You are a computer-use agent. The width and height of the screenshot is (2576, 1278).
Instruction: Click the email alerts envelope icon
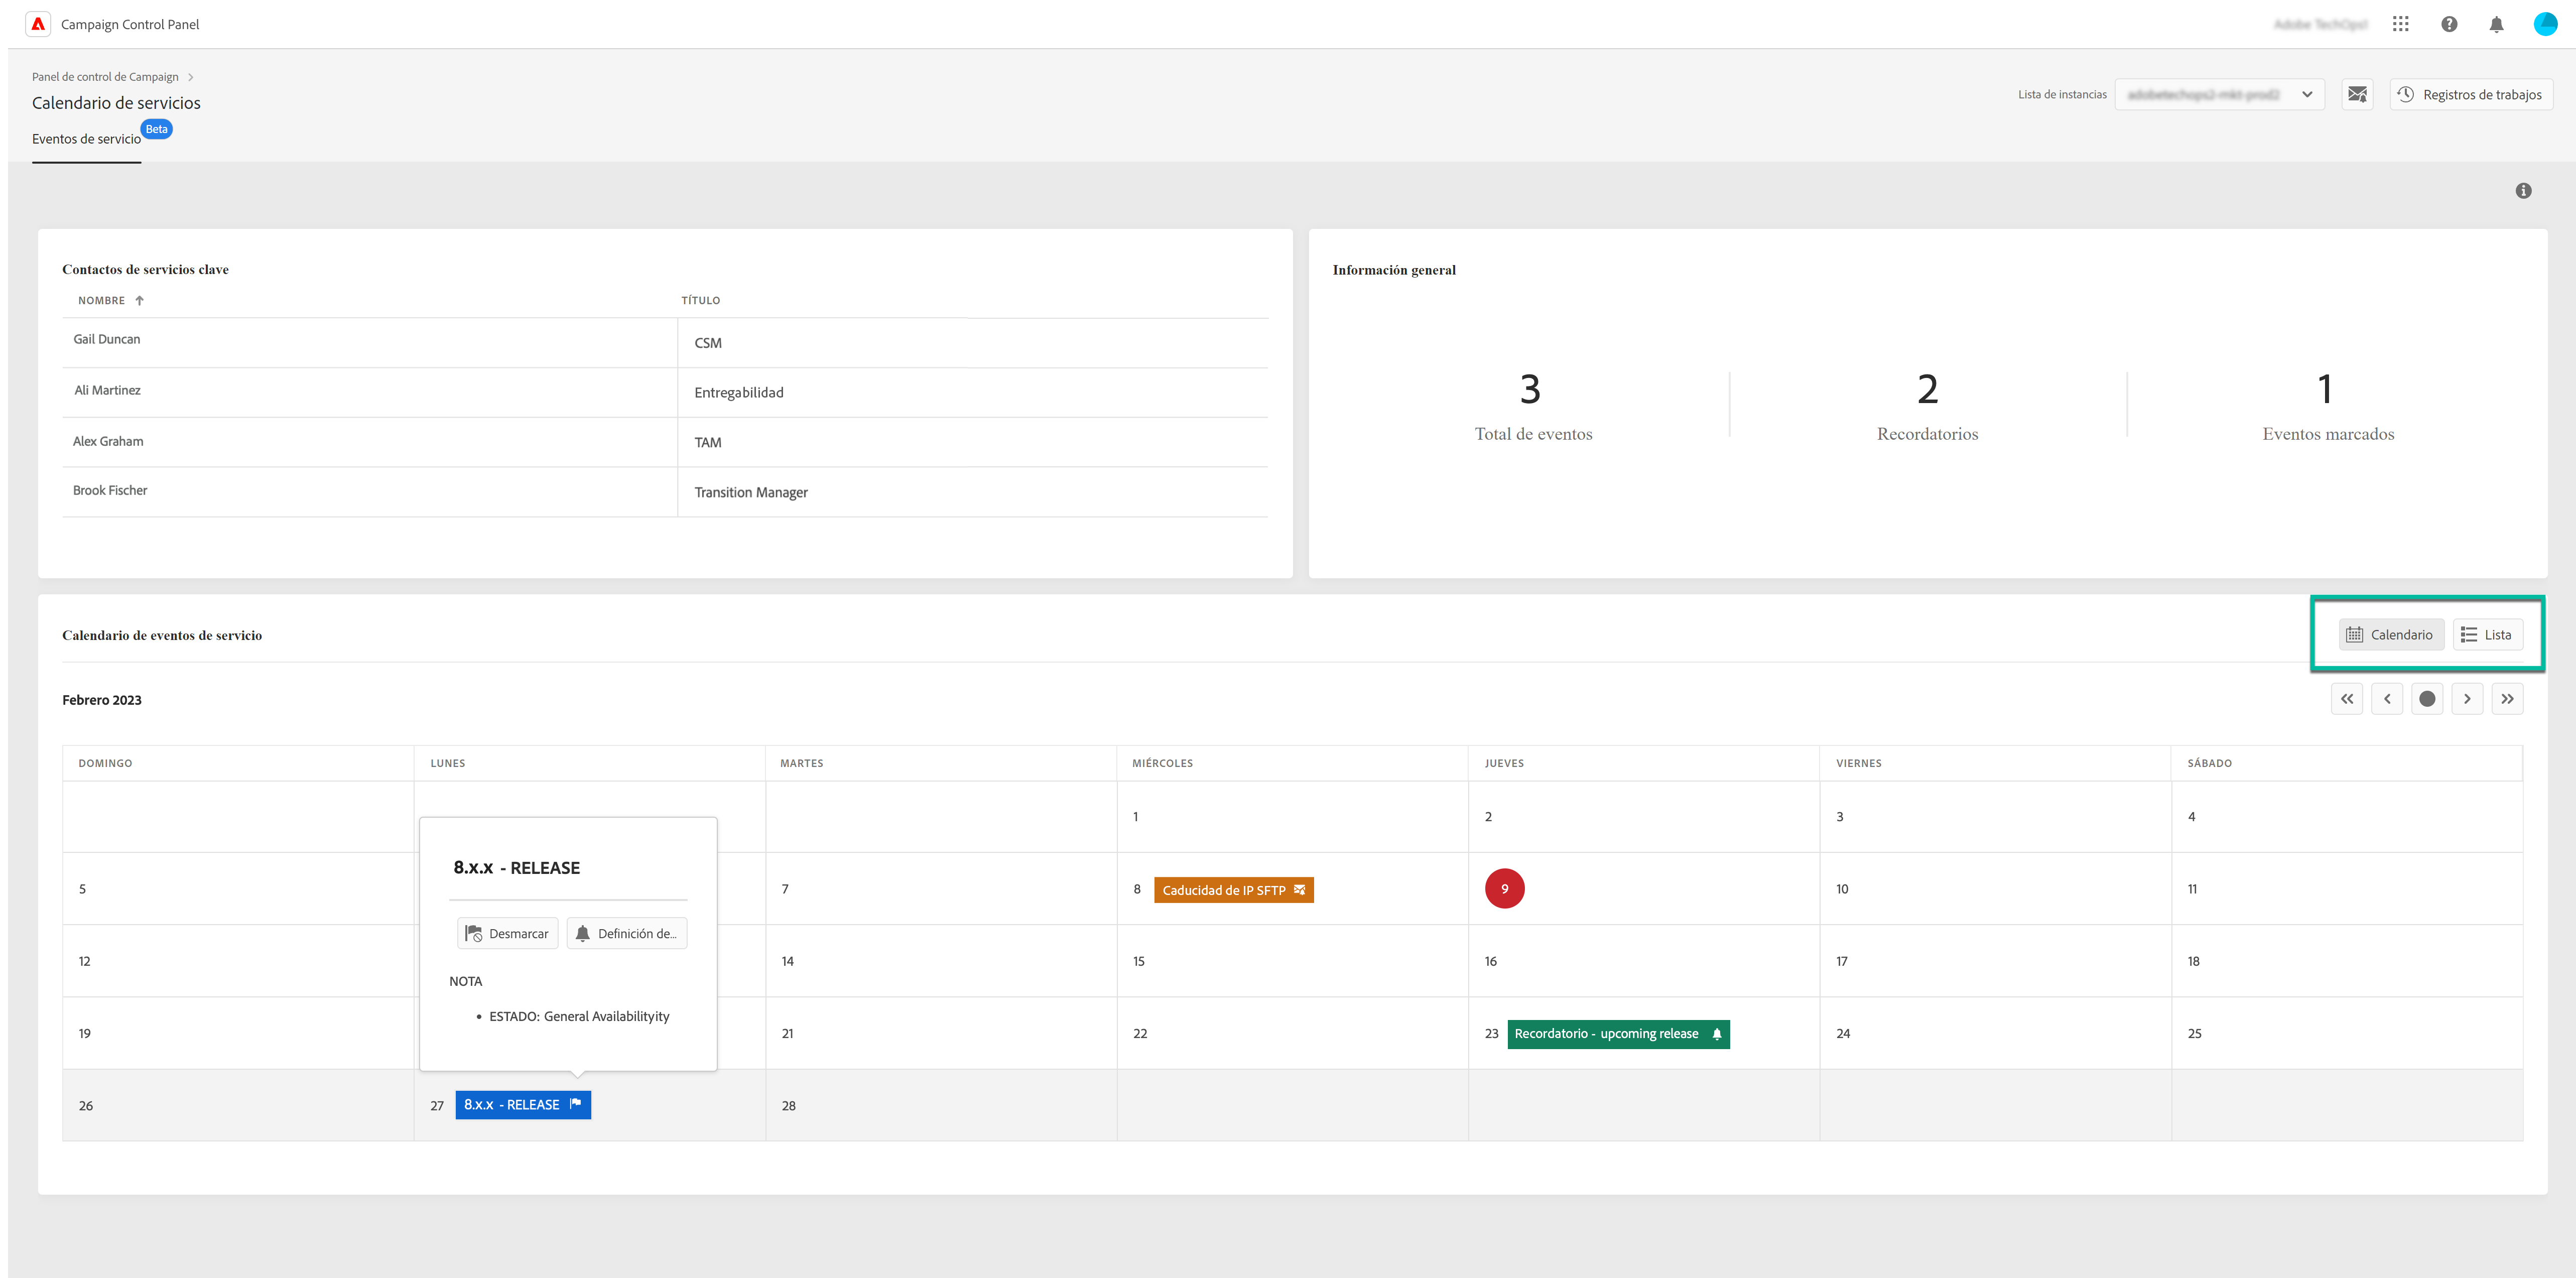(2357, 94)
